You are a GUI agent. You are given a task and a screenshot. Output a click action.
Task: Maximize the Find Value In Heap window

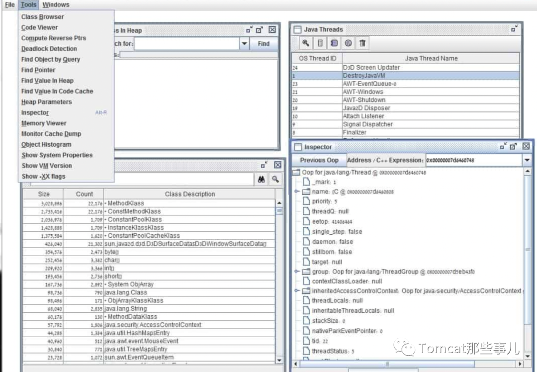[x=259, y=30]
